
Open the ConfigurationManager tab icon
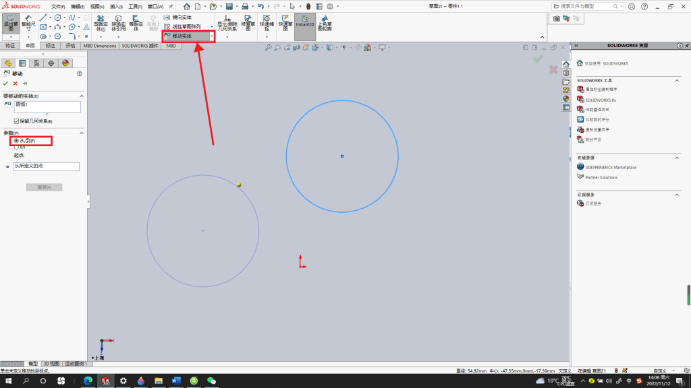click(x=36, y=63)
